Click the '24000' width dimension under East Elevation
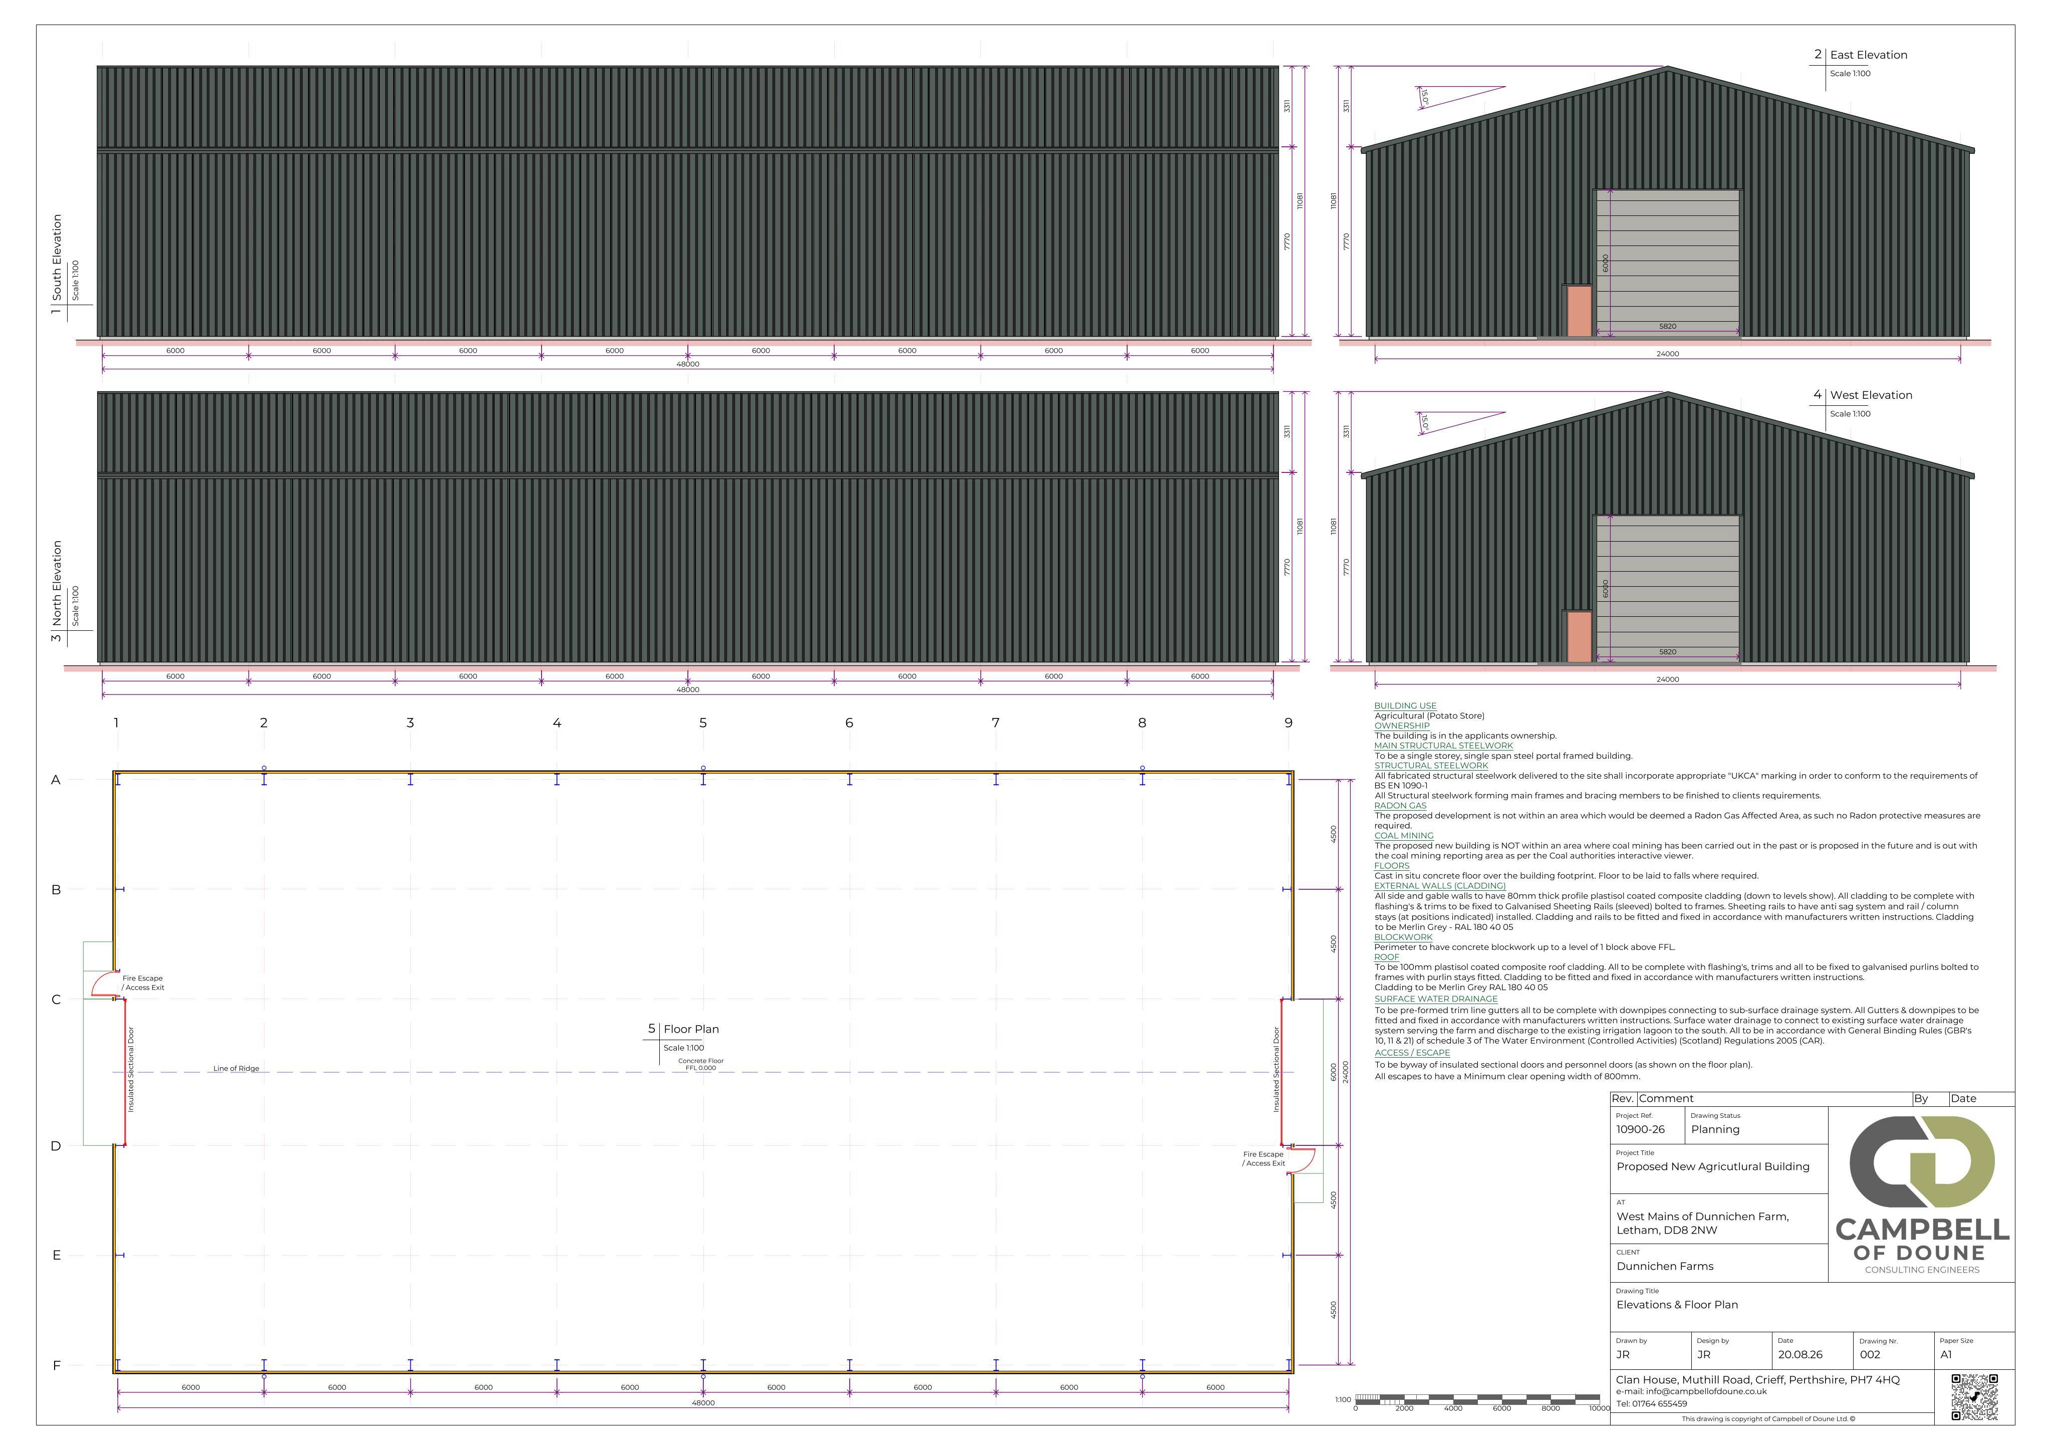Viewport: 2052px width, 1450px height. click(x=1668, y=354)
